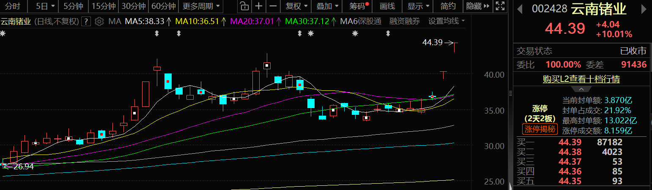Go to next stock with right arrow
Image resolution: width=652 pixels, height=190 pixels.
pyautogui.click(x=645, y=9)
